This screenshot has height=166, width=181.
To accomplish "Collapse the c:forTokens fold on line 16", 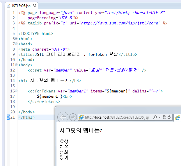I will coord(16,91).
